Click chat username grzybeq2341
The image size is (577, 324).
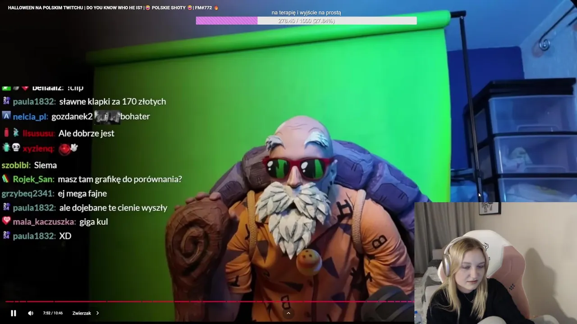[x=28, y=193]
